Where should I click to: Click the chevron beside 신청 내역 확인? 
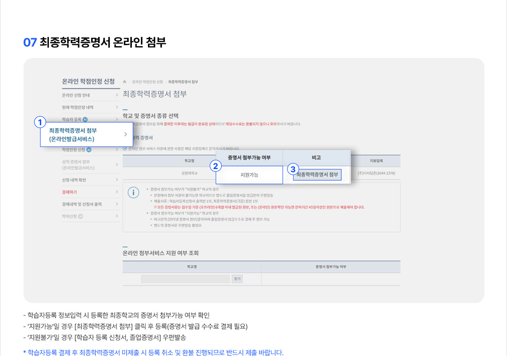pyautogui.click(x=117, y=180)
